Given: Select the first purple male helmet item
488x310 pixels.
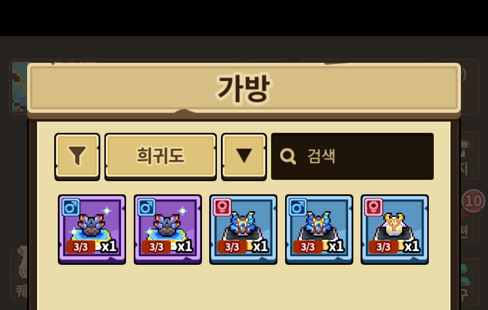Looking at the screenshot, I should [92, 230].
